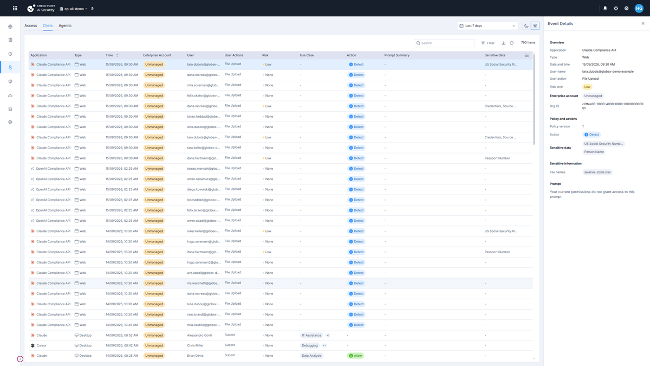This screenshot has width=650, height=366.
Task: Open the shield checkmark section in sidebar
Action: point(10,54)
